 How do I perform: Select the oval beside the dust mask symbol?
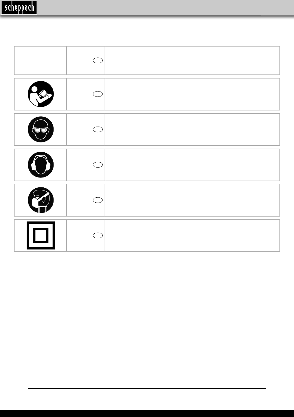(98, 200)
